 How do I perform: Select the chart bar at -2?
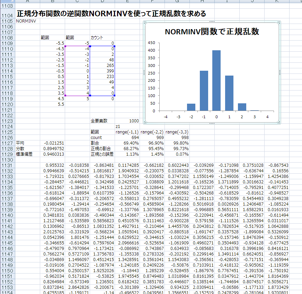point(191,107)
